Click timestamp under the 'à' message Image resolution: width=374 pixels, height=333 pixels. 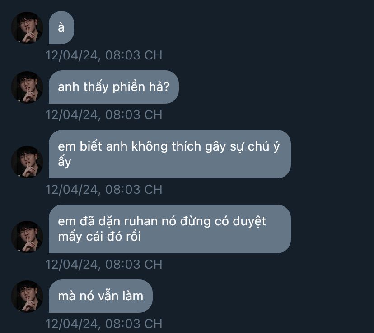(x=104, y=55)
